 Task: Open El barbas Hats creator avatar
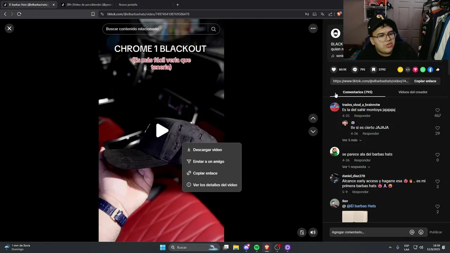coord(335,33)
